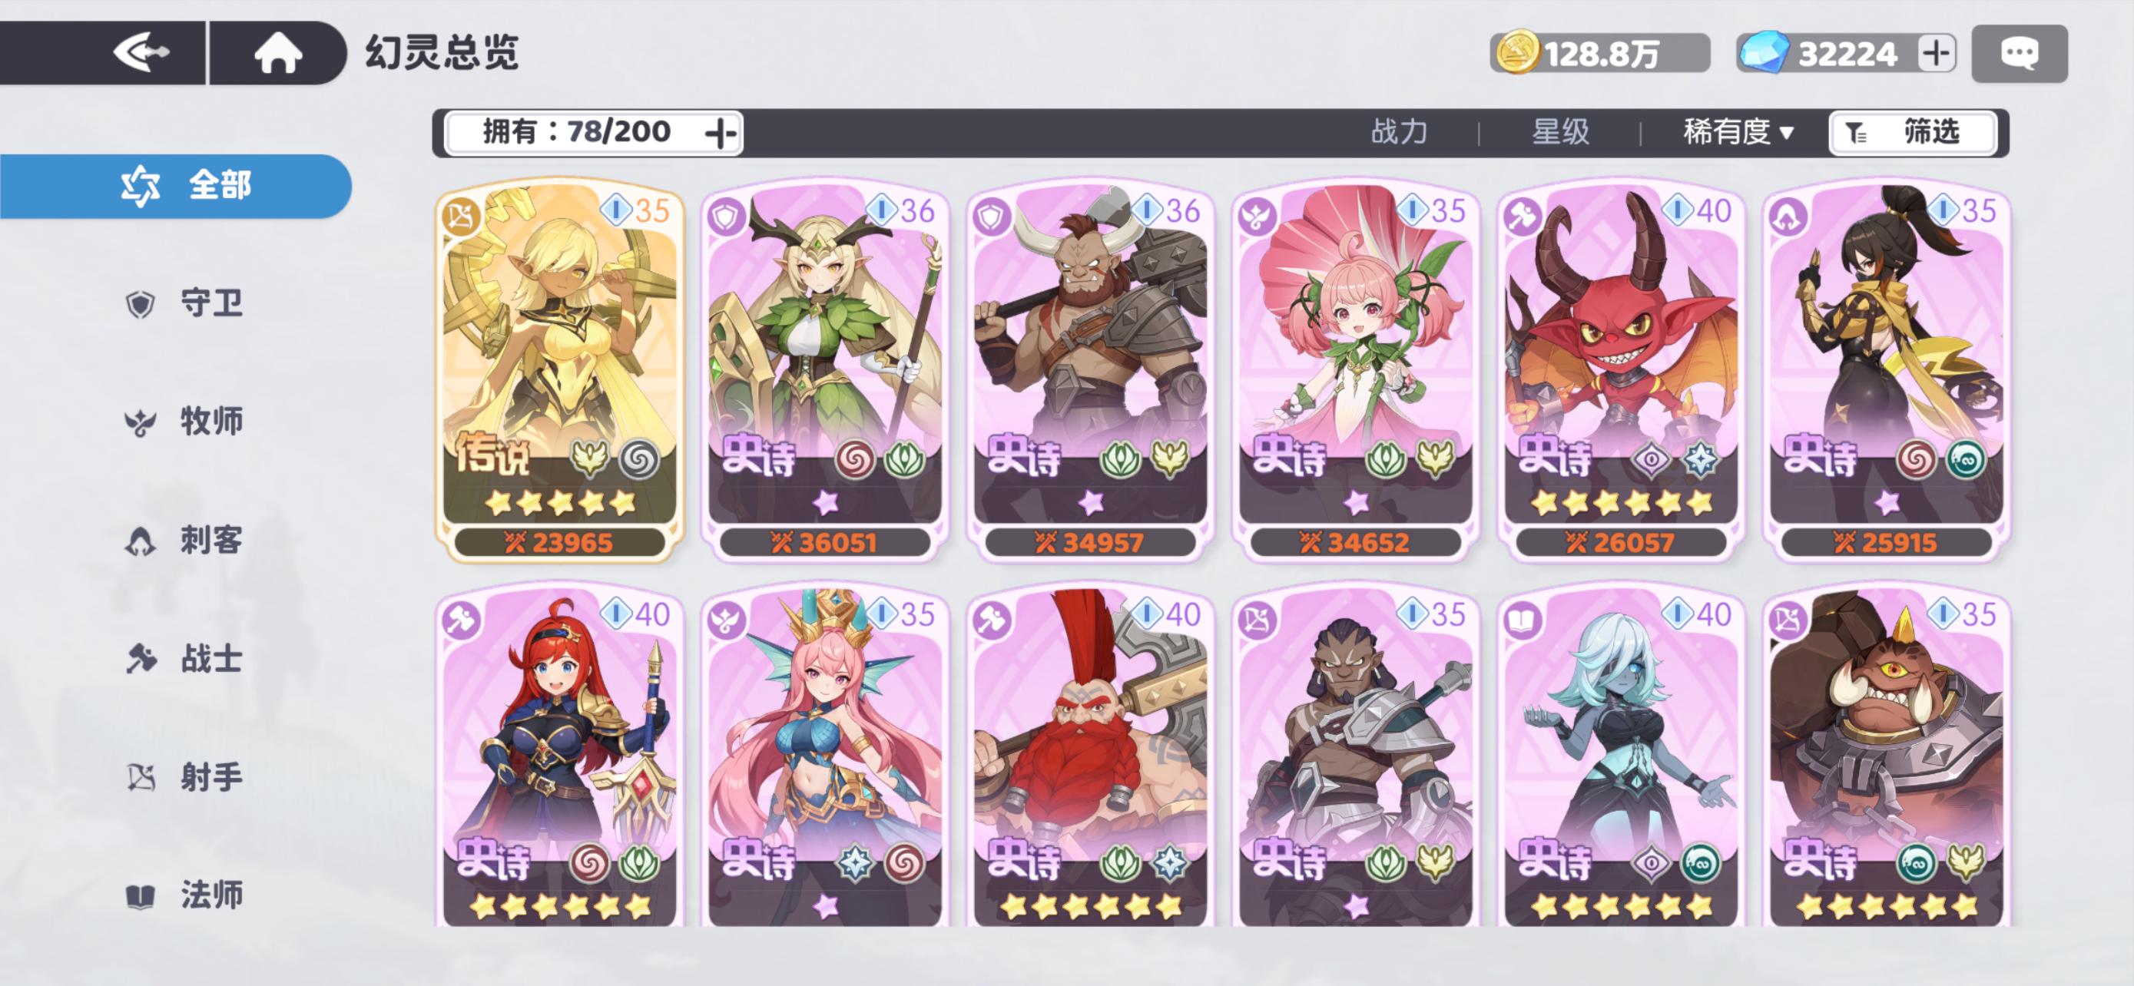This screenshot has height=986, width=2134.
Task: Select the red demon card with power 26057
Action: (1621, 371)
